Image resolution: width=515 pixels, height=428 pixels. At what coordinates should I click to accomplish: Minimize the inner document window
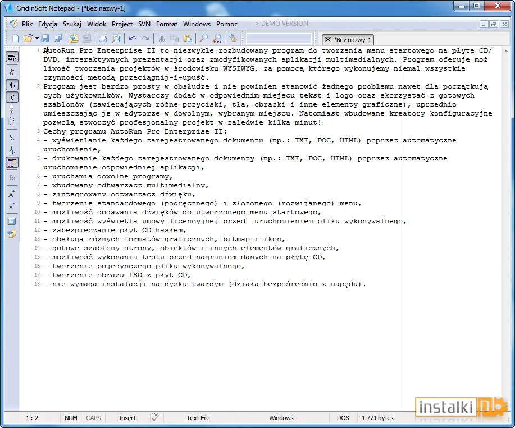(x=484, y=24)
